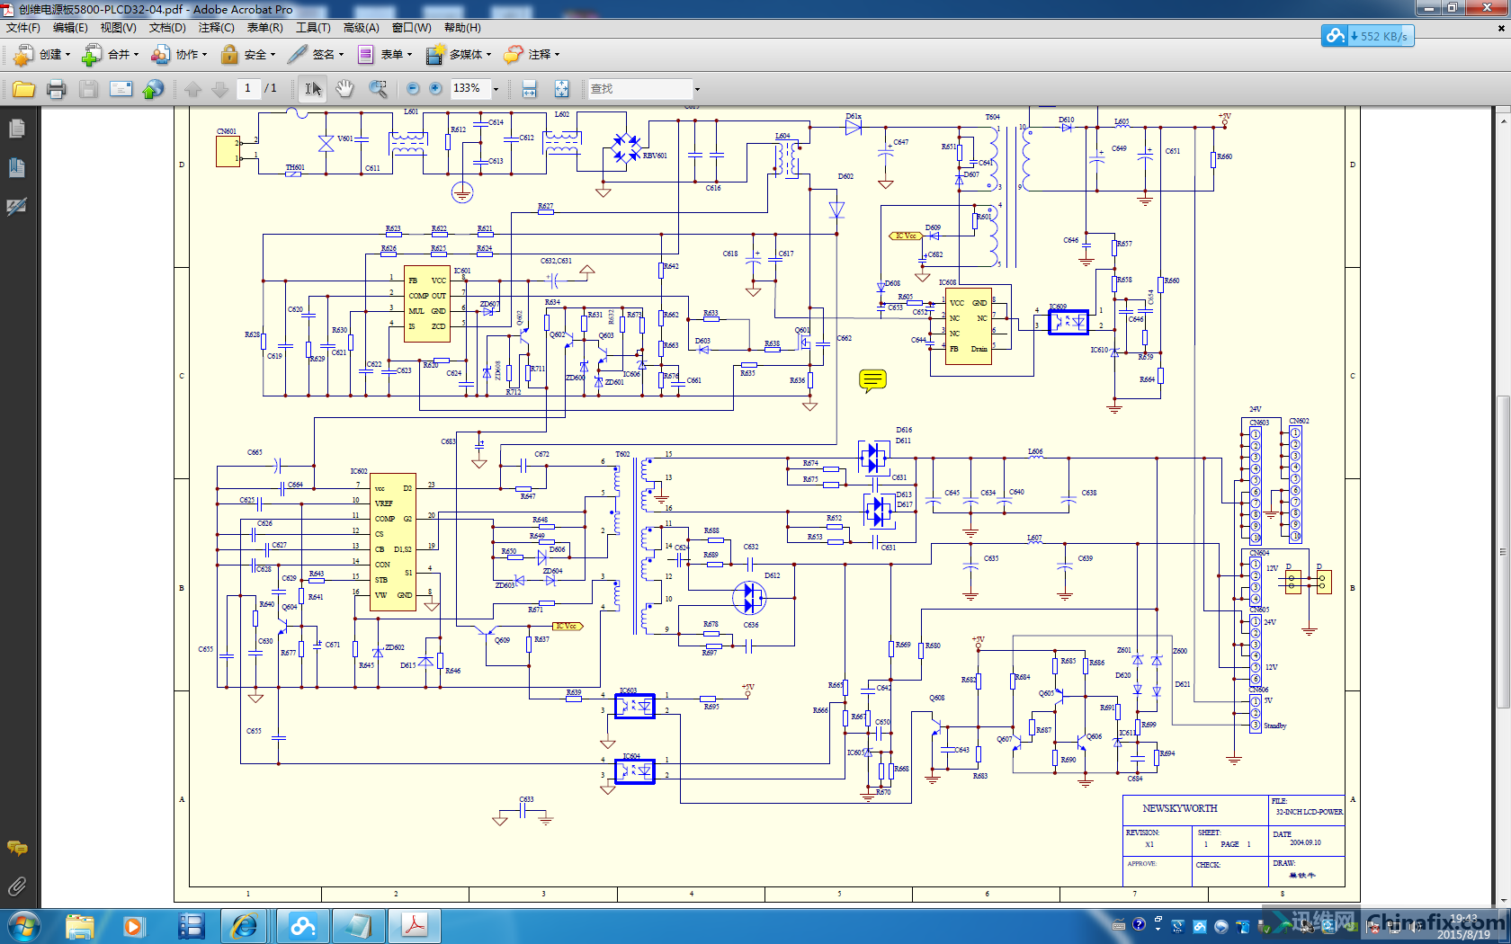Switch to Baidu cloud taskbar app
Viewport: 1511px width, 944px height.
[302, 926]
